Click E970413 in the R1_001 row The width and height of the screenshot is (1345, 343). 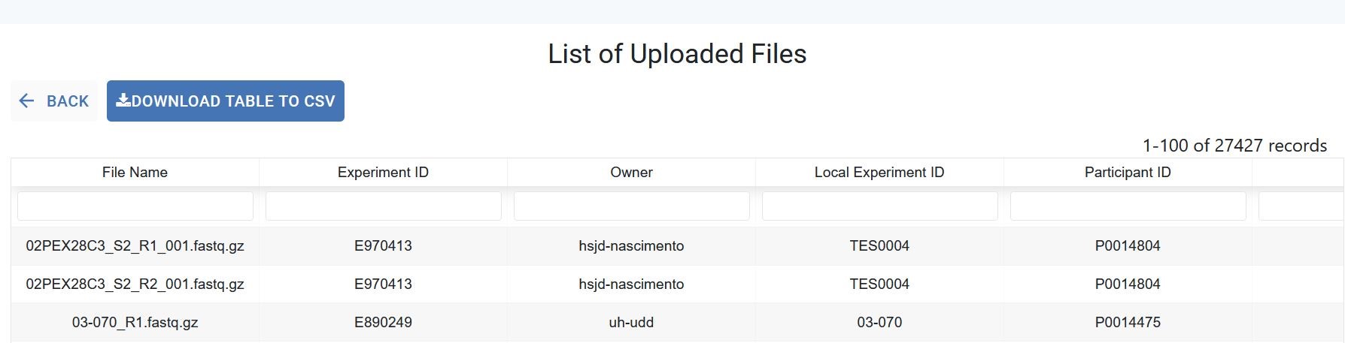coord(383,246)
